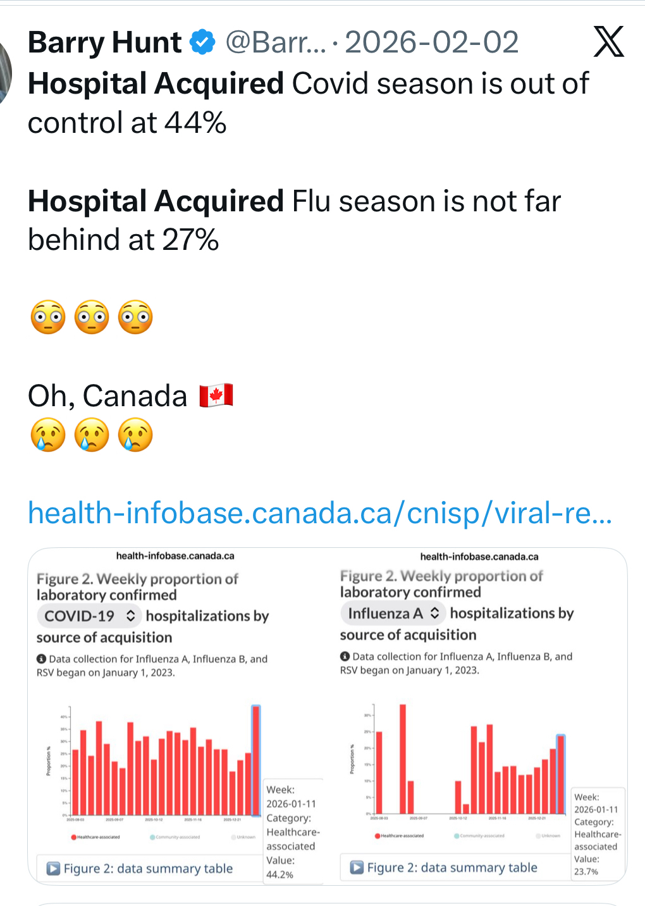This screenshot has height=906, width=645.
Task: Open the Barry Hunt profile name
Action: (105, 42)
